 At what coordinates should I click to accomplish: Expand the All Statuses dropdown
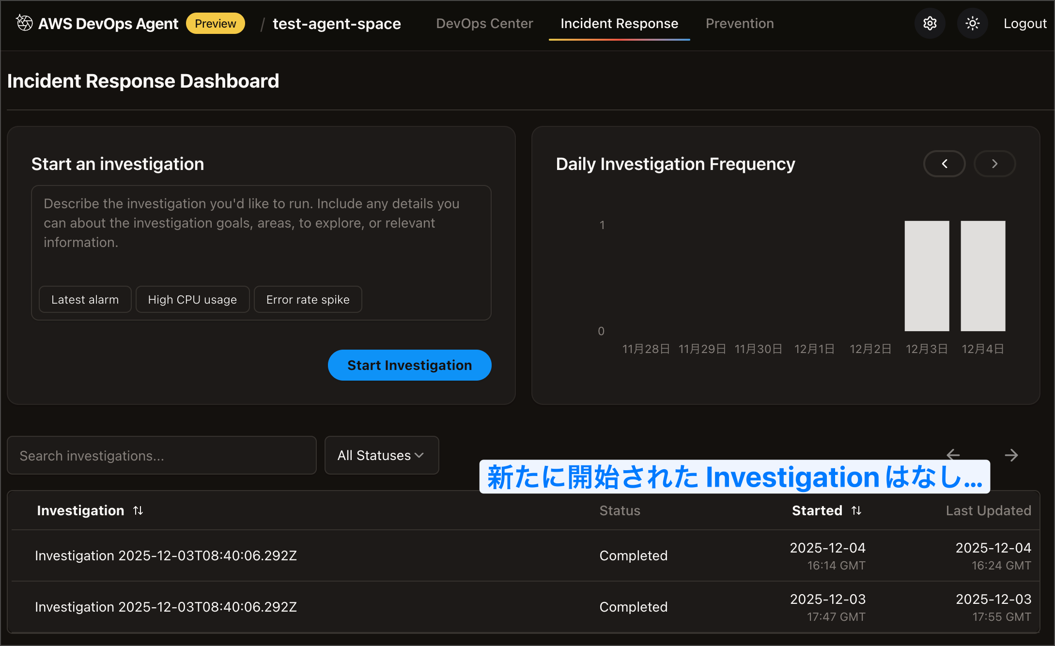[381, 455]
